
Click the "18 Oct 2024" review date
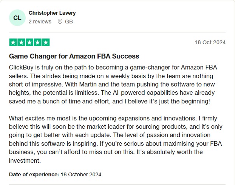(x=210, y=42)
